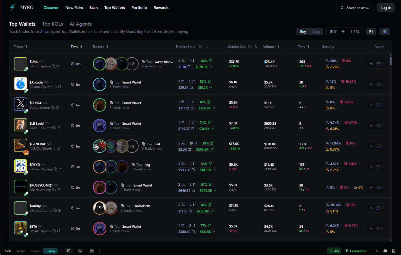
Task: Select the Trader POV option
Action: [35, 251]
